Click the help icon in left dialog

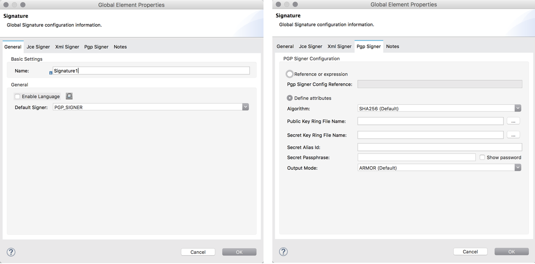coord(11,252)
